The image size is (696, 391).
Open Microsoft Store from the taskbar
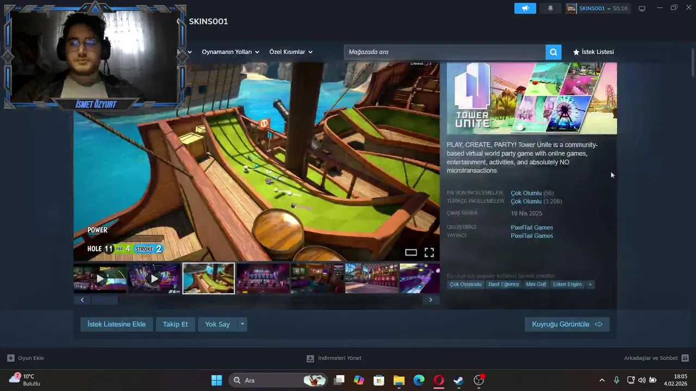pyautogui.click(x=379, y=380)
